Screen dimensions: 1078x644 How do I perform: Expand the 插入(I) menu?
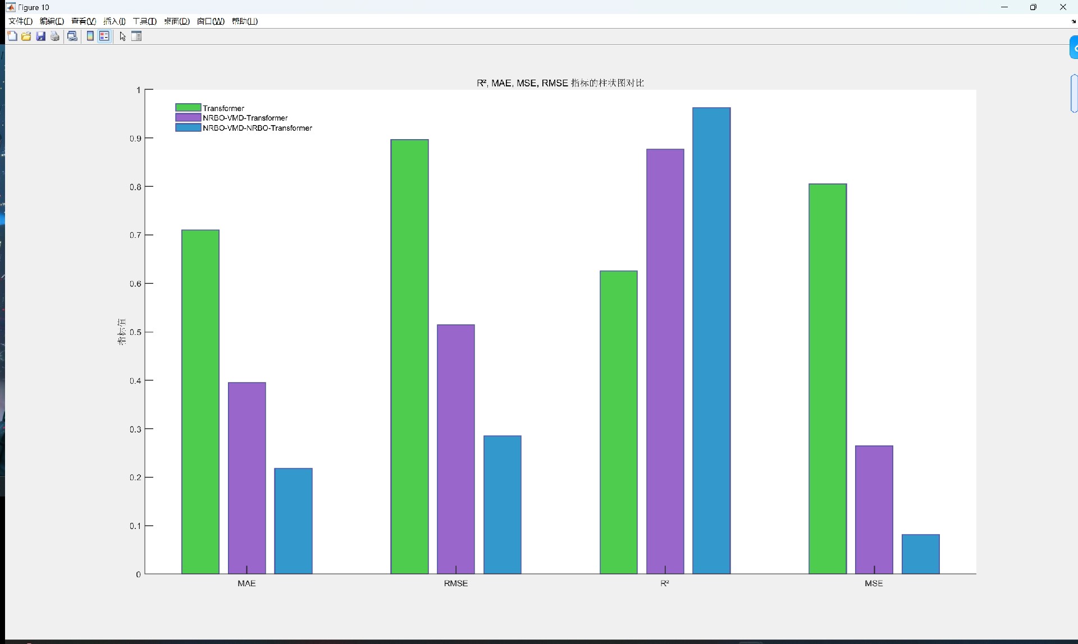pyautogui.click(x=115, y=21)
